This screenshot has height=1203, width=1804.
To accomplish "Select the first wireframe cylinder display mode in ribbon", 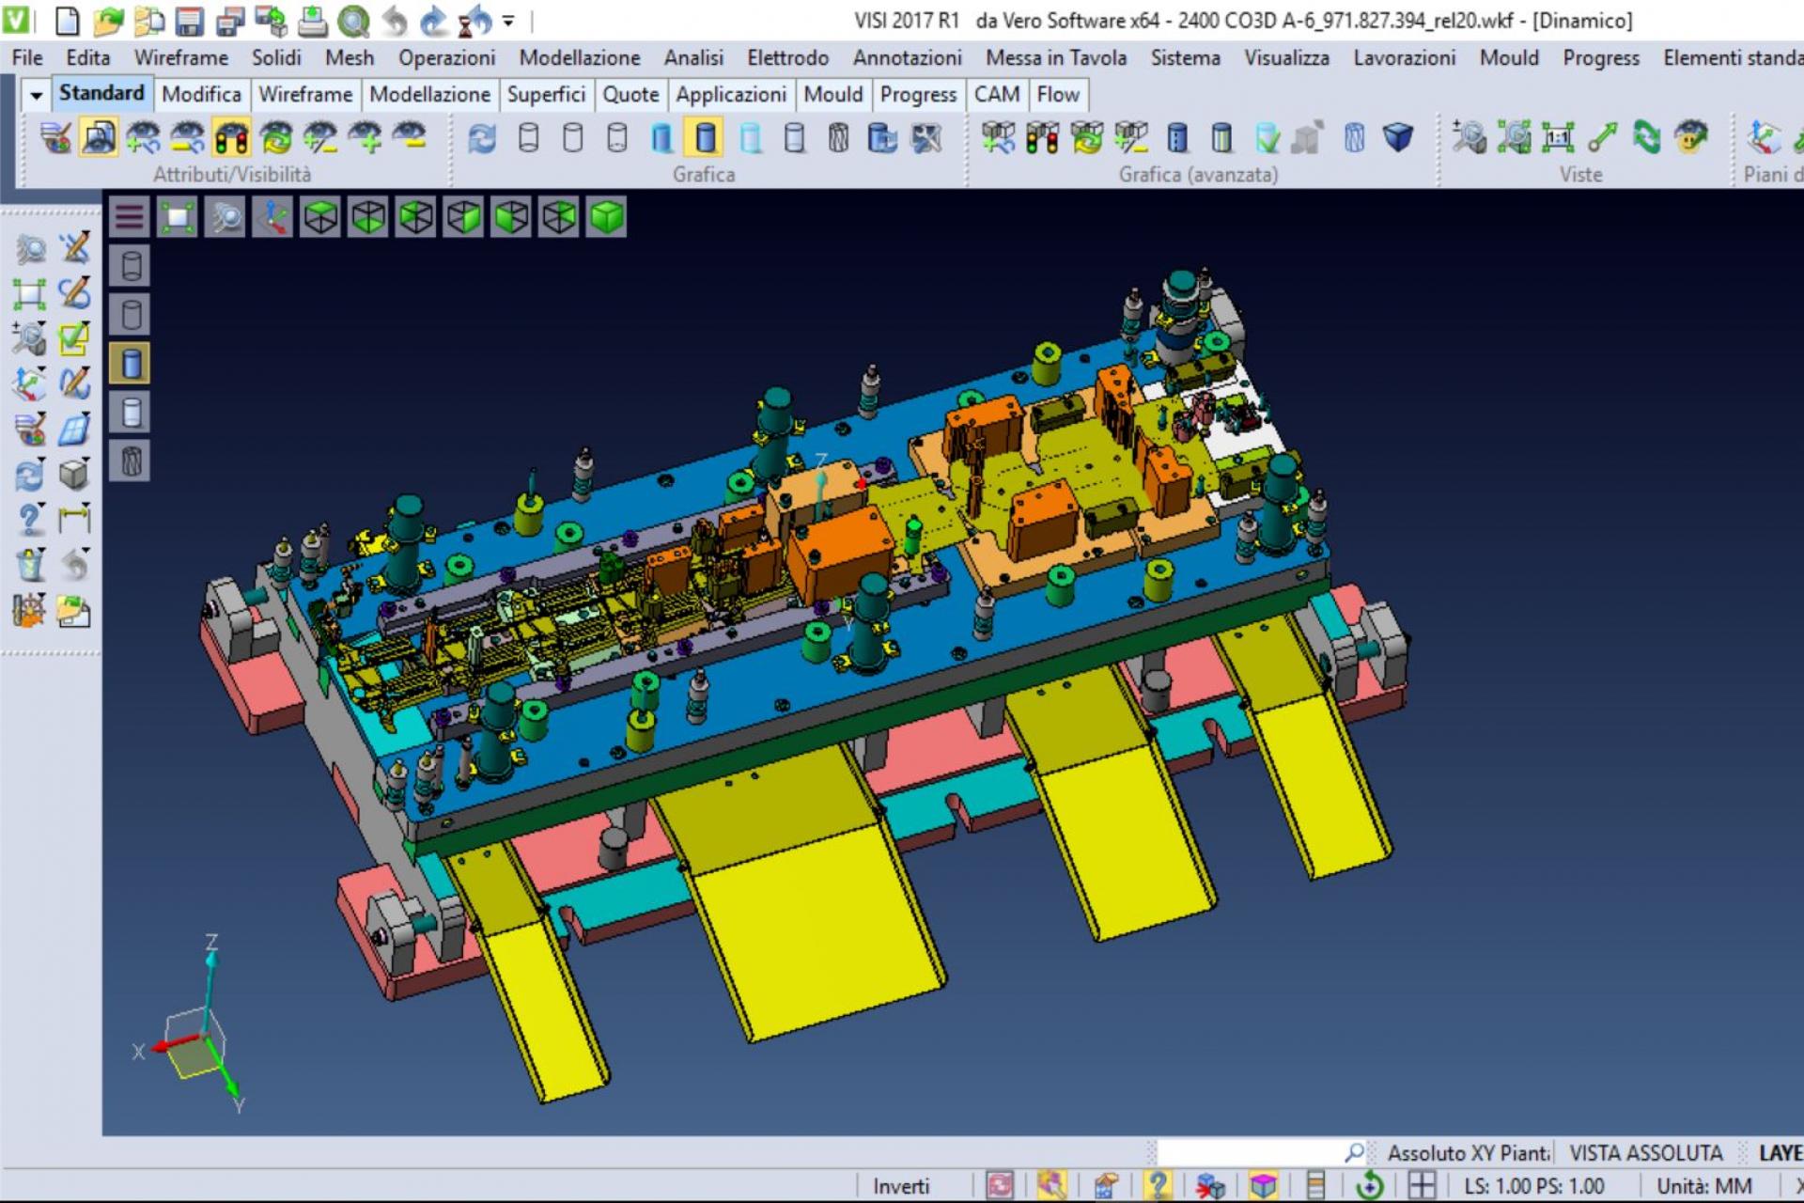I will pos(529,138).
